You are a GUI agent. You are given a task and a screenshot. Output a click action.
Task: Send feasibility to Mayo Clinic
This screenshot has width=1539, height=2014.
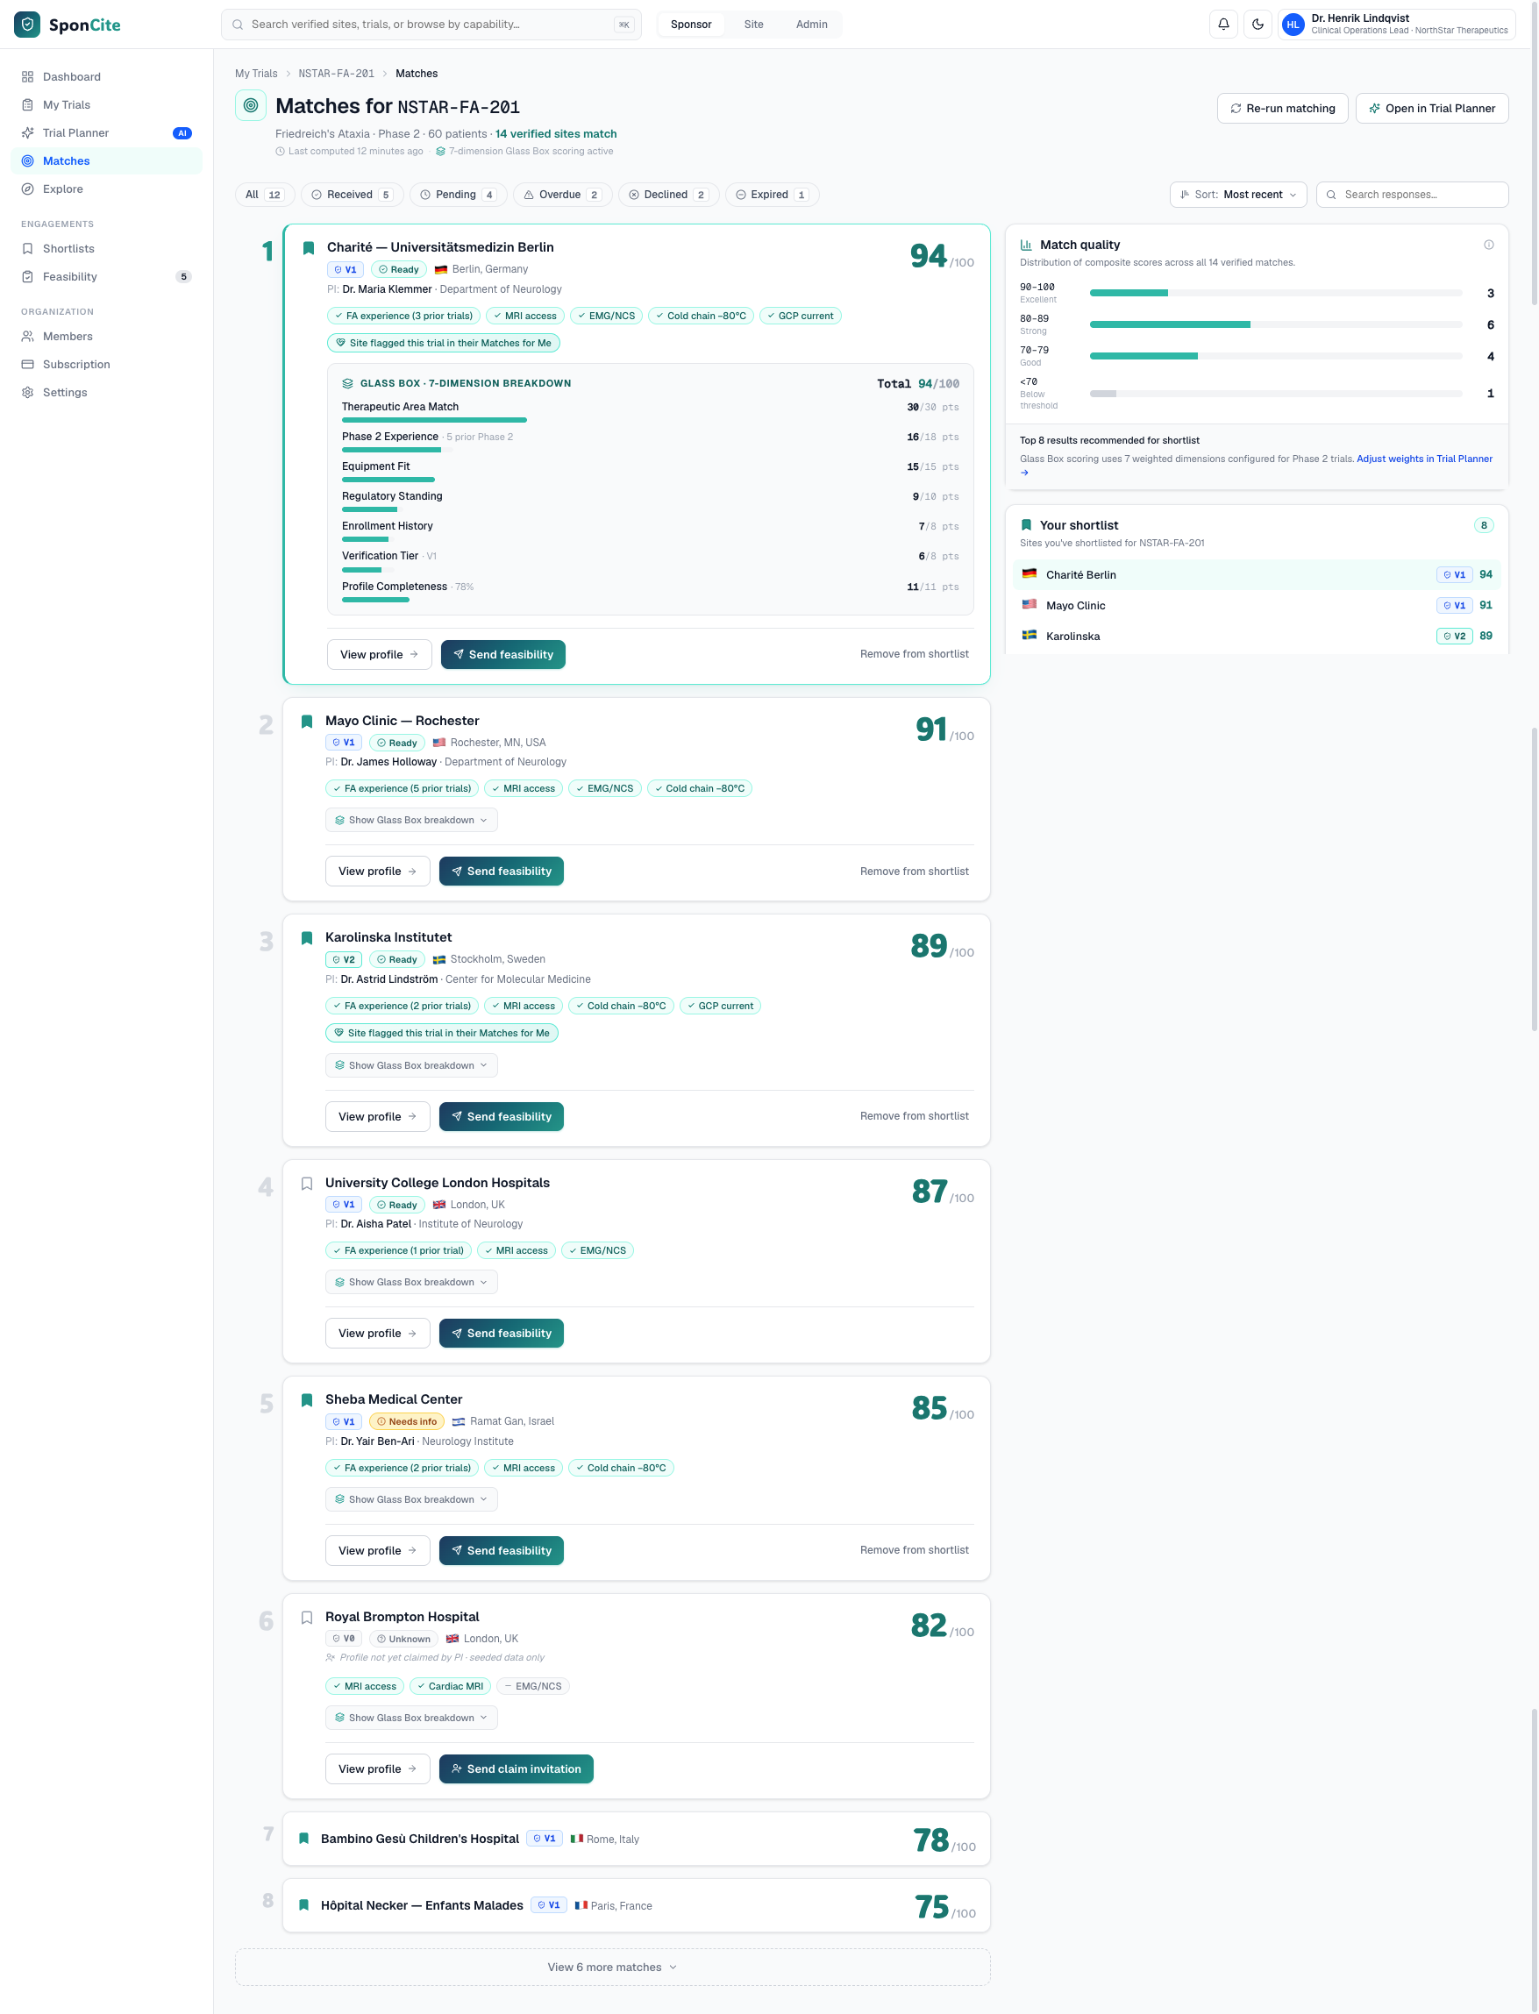[501, 871]
